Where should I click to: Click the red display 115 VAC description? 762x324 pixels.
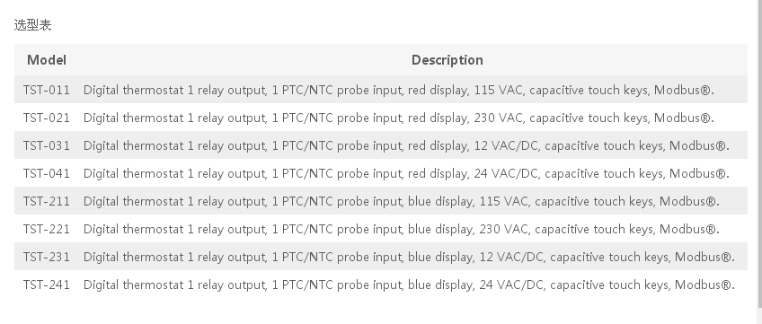click(x=398, y=91)
